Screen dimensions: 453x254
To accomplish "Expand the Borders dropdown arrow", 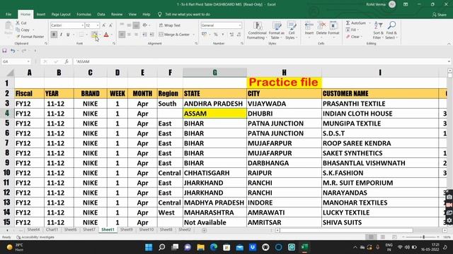I will (x=86, y=35).
